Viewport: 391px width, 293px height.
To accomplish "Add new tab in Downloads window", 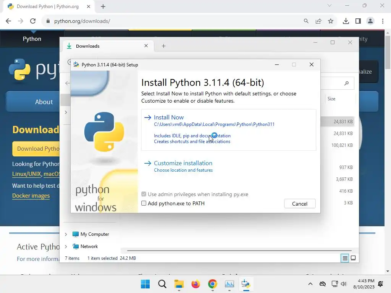I will 163,46.
